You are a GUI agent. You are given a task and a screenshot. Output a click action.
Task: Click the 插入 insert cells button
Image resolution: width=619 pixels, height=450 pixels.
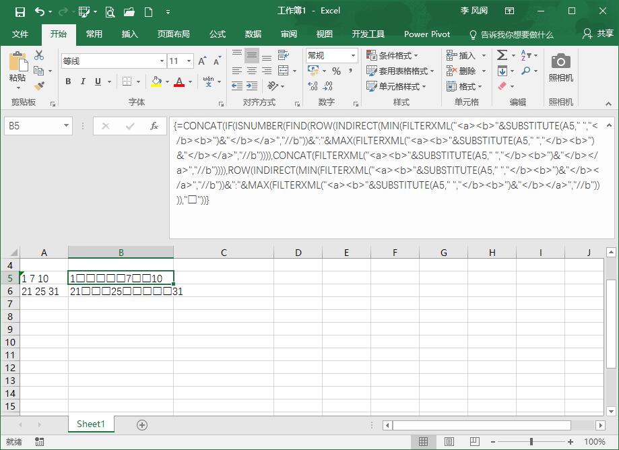[461, 55]
